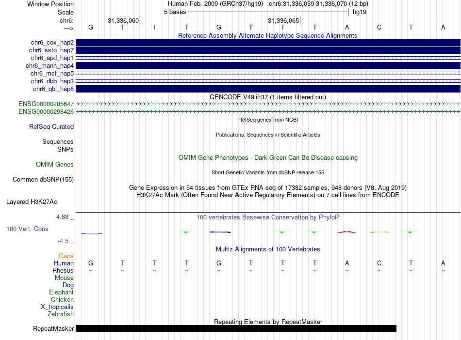Click the 5 bases scale bar
This screenshot has height=340, width=461.
[x=268, y=12]
